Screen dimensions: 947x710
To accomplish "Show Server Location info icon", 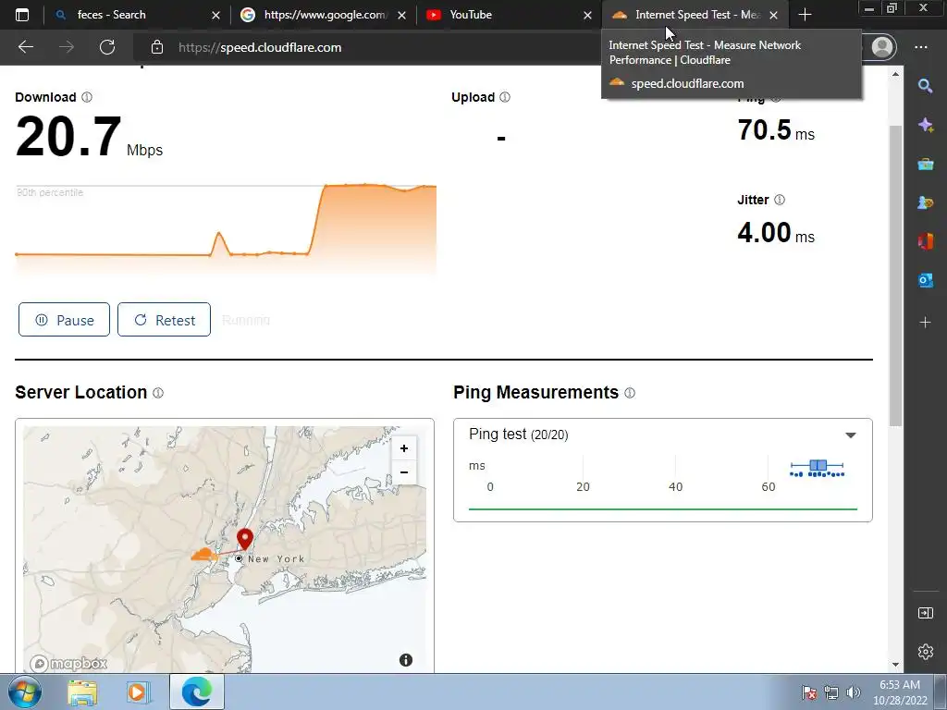I will (158, 393).
